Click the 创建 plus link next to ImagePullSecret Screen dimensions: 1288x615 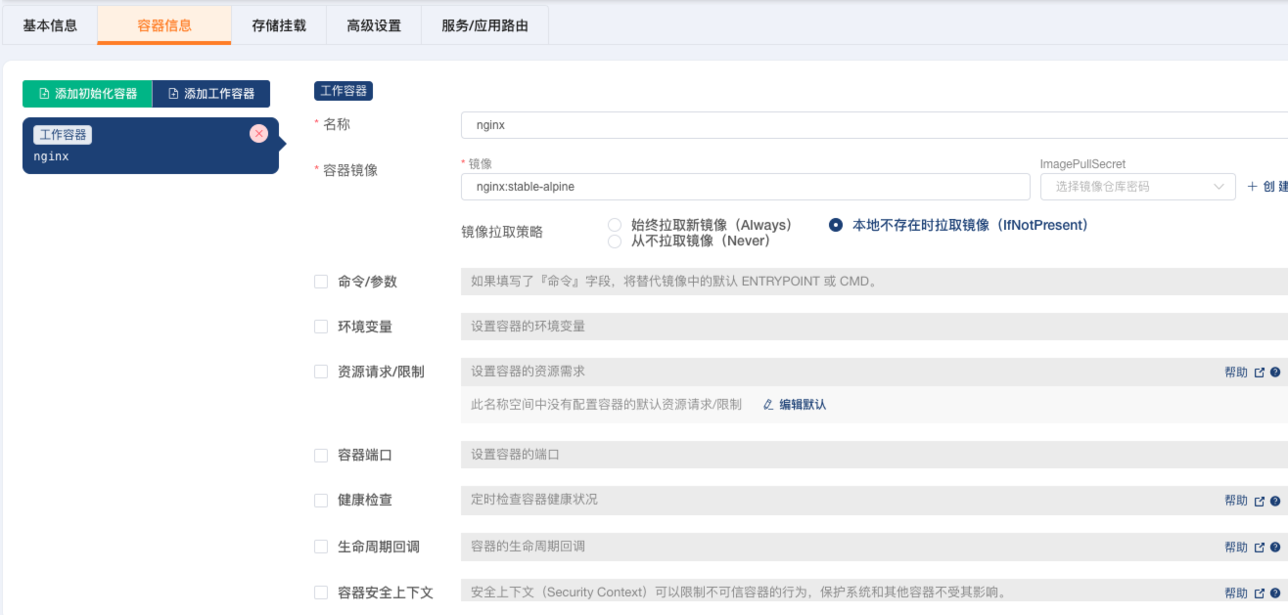point(1267,187)
